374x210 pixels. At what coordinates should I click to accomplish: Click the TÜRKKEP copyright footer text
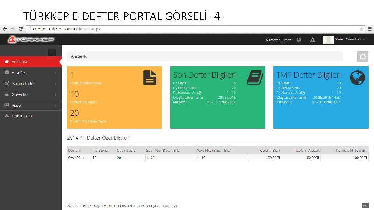click(123, 206)
